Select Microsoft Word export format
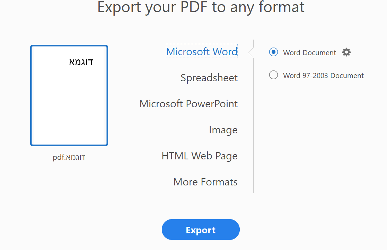 tap(202, 51)
